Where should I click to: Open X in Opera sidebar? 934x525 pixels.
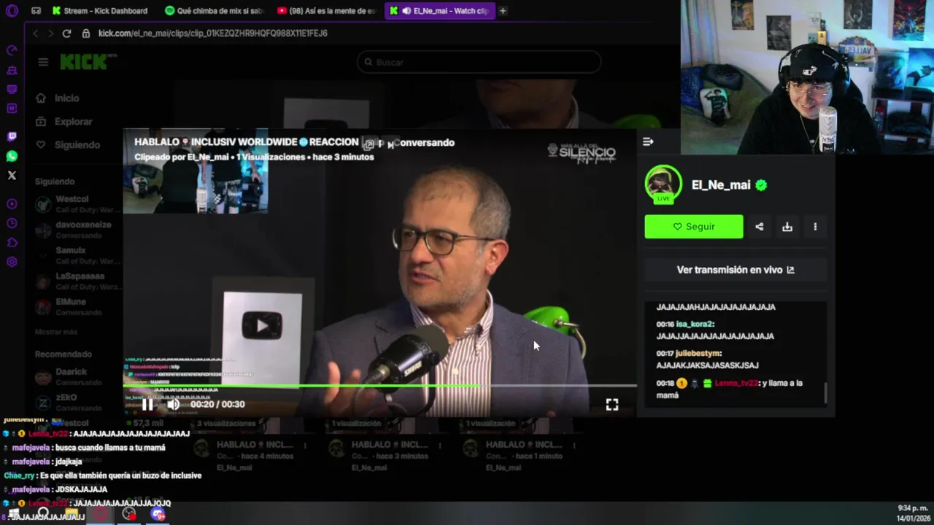click(x=12, y=175)
